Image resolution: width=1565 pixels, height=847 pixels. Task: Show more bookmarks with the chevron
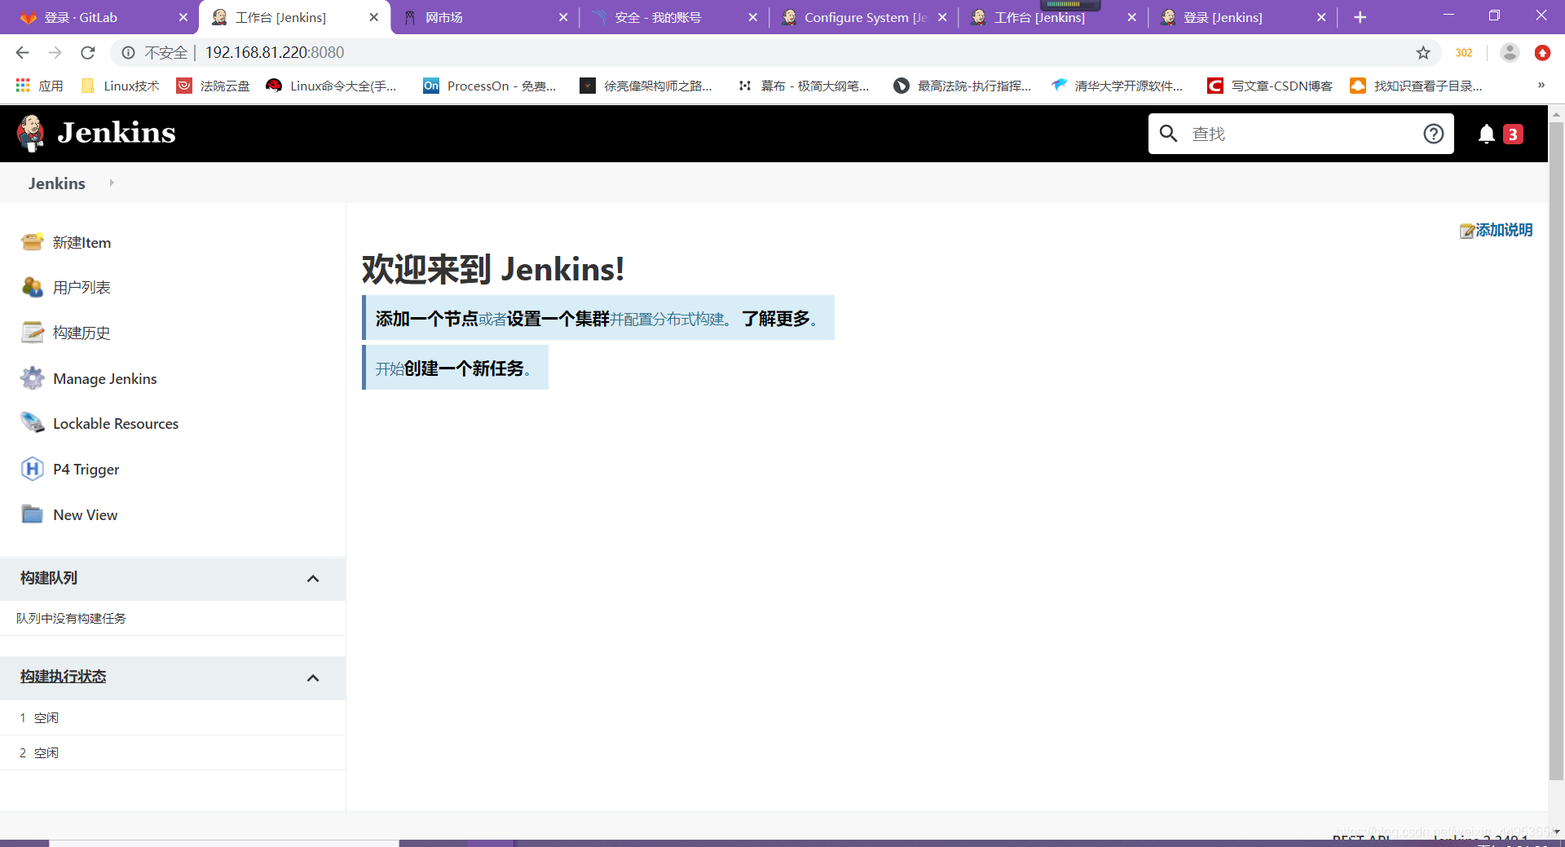tap(1541, 86)
